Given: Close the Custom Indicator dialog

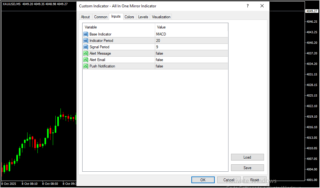Looking at the screenshot, I should (262, 6).
